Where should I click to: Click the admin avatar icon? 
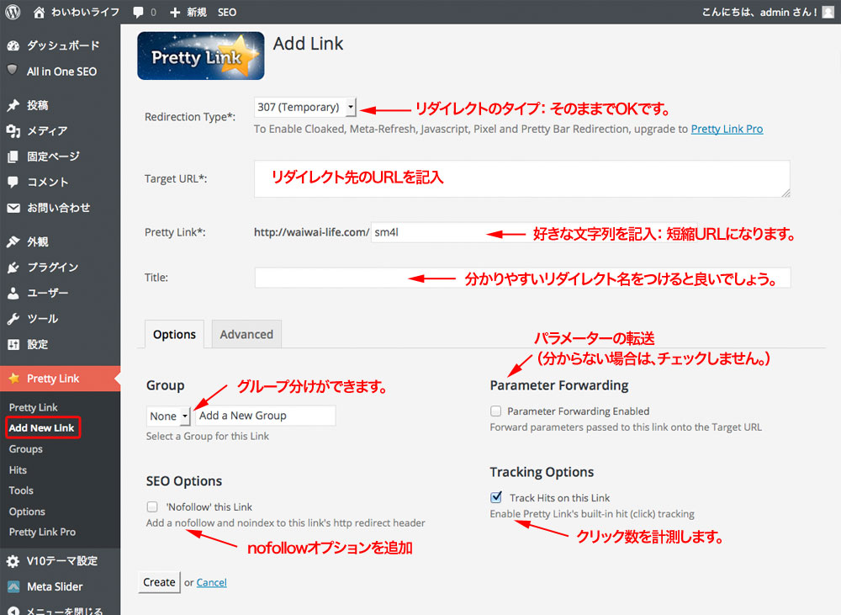coord(828,12)
